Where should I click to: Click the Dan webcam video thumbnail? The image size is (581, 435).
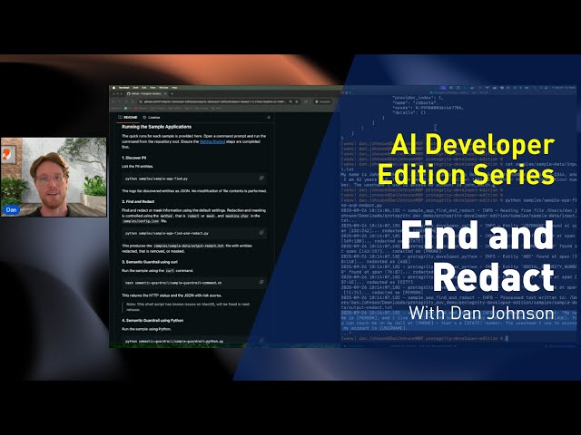tap(54, 178)
